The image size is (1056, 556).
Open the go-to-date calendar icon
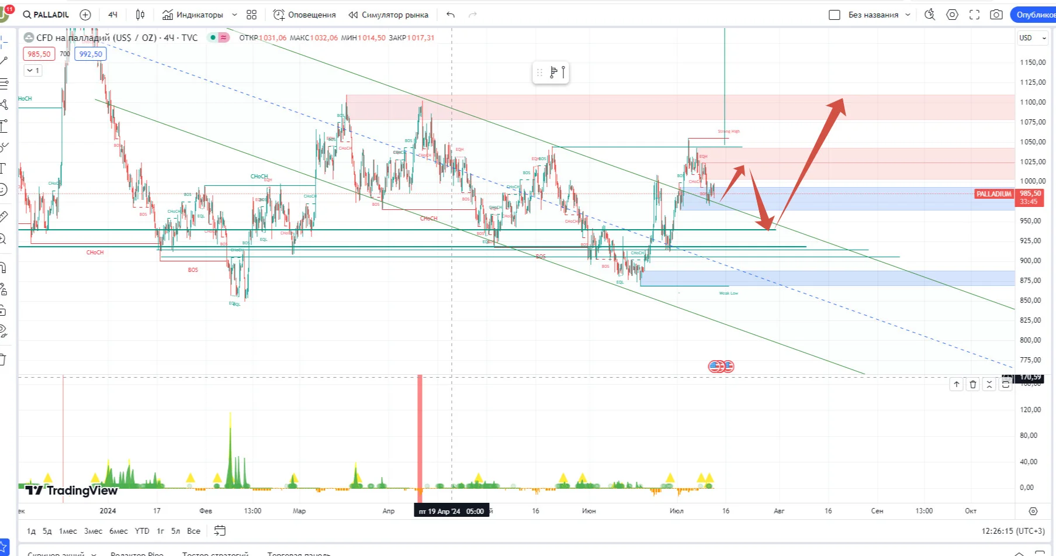point(220,531)
